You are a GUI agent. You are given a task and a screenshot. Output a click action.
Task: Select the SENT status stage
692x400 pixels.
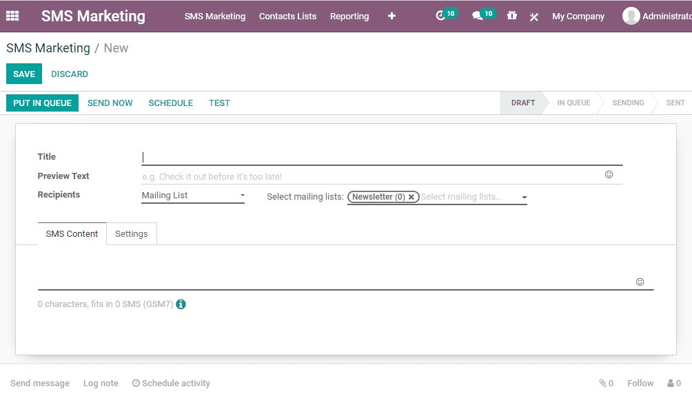pos(675,103)
